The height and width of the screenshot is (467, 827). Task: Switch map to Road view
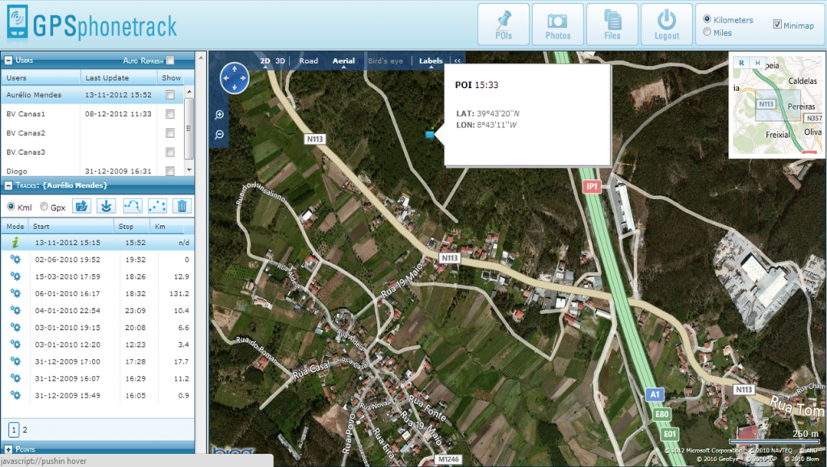[x=309, y=60]
